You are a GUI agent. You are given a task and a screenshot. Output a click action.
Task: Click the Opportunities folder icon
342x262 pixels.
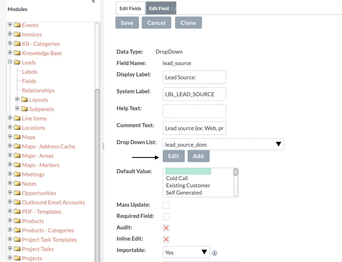point(17,193)
